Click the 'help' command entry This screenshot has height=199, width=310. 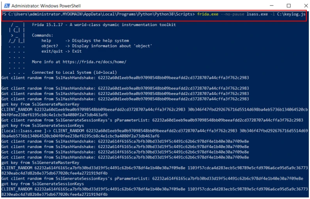click(x=46, y=41)
